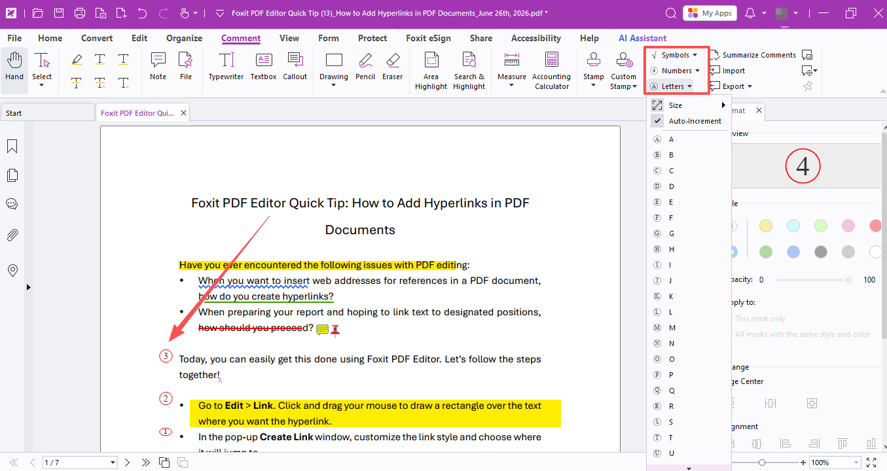Open the AI Assistant tab
887x471 pixels.
643,38
